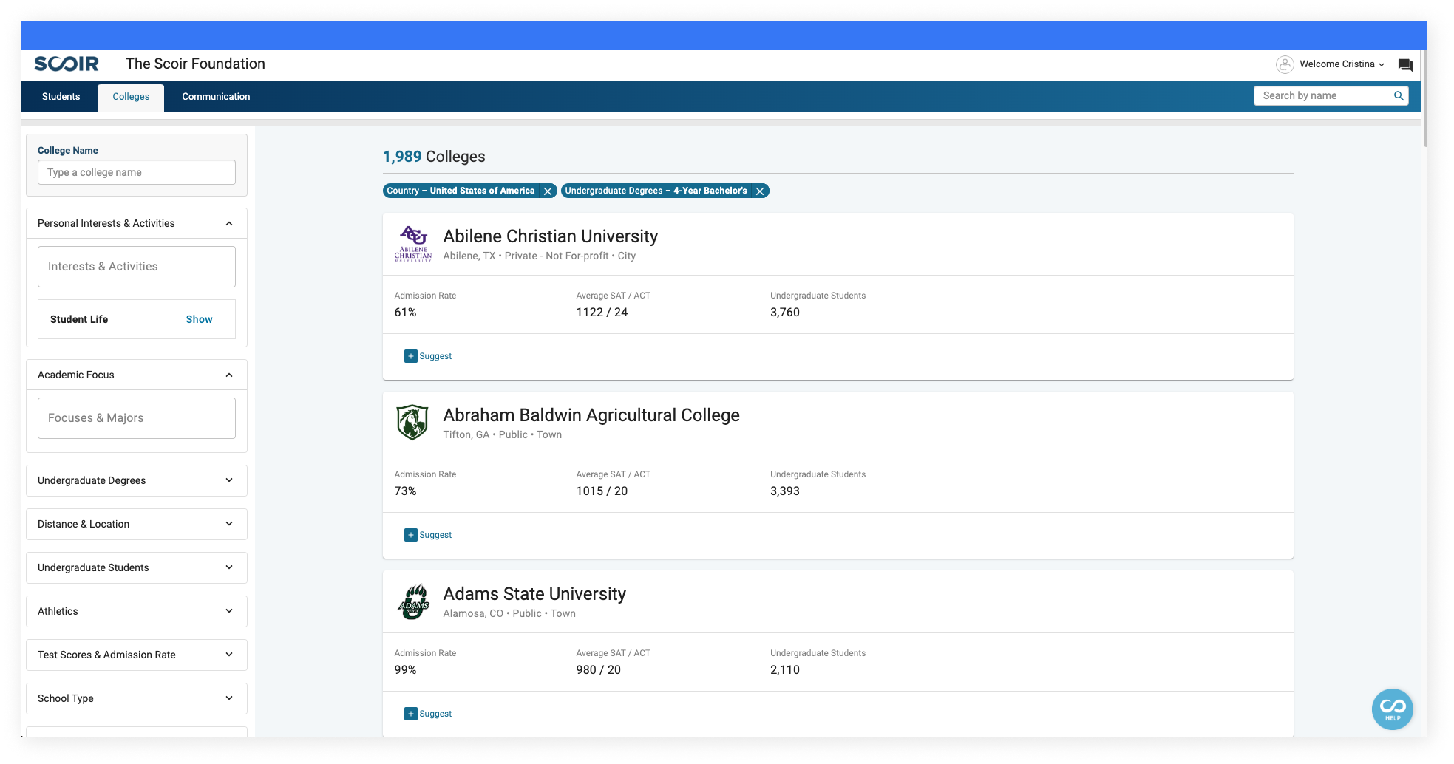Image resolution: width=1454 pixels, height=764 pixels.
Task: Open the Welcome Cristina user menu
Action: (x=1342, y=64)
